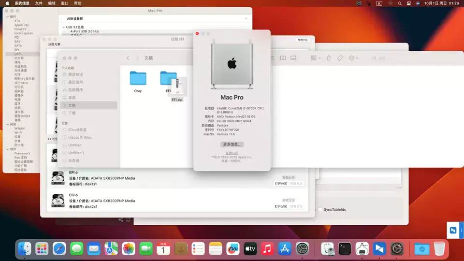Open Disk Utility from the Dock

pyautogui.click(x=328, y=249)
